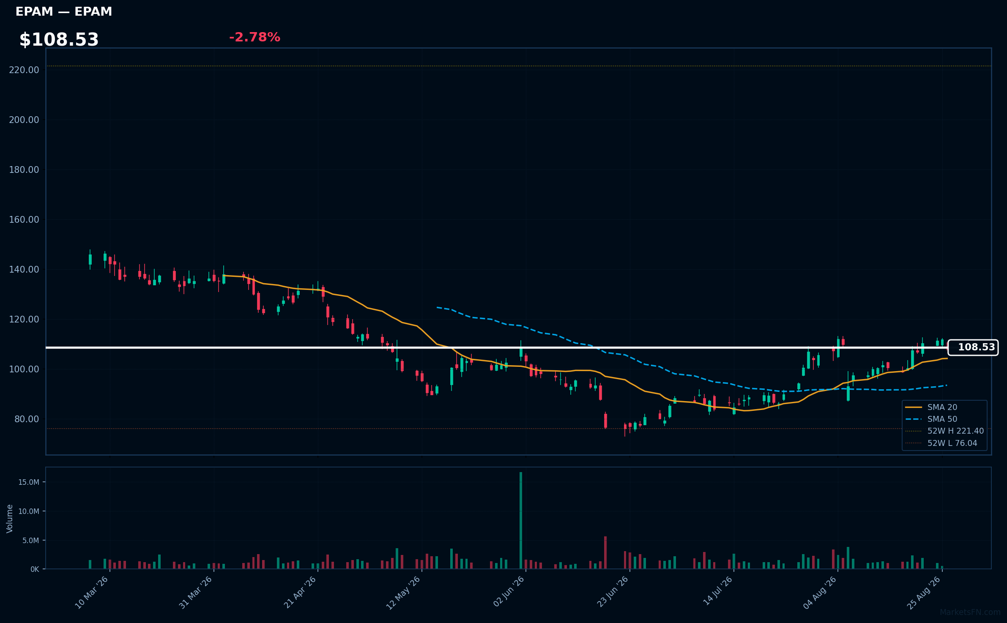Click the 140.00 price axis label
Viewport: 1007px width, 623px height.
24,269
